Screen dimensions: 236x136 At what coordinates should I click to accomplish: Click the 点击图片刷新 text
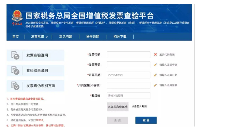point(139,106)
